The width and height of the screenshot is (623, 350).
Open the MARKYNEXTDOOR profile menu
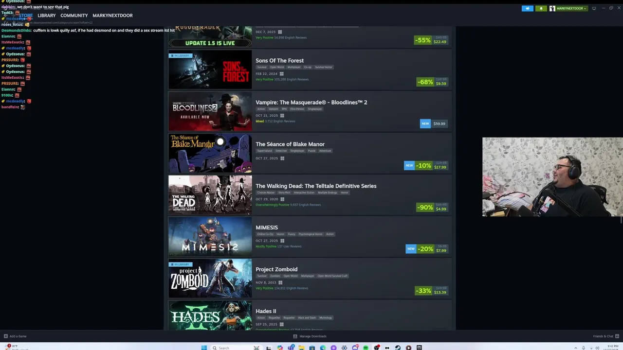pyautogui.click(x=112, y=16)
